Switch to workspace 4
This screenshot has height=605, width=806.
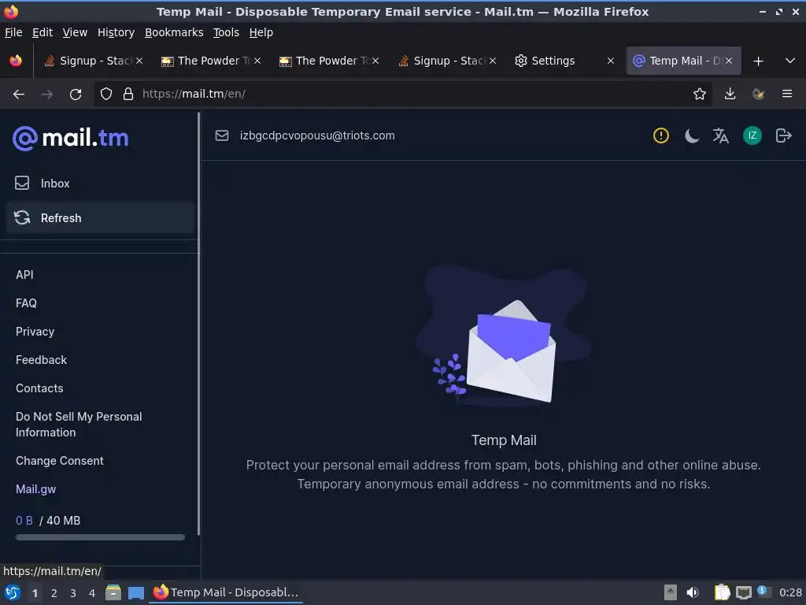[92, 593]
